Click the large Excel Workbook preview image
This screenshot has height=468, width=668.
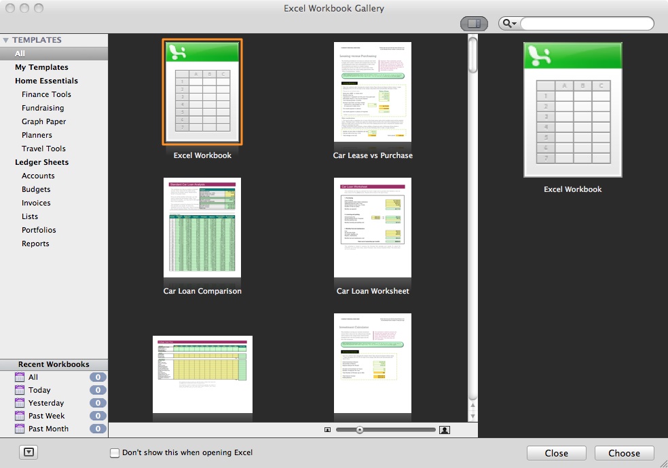(x=572, y=110)
